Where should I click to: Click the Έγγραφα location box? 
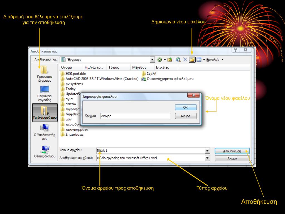pos(105,60)
